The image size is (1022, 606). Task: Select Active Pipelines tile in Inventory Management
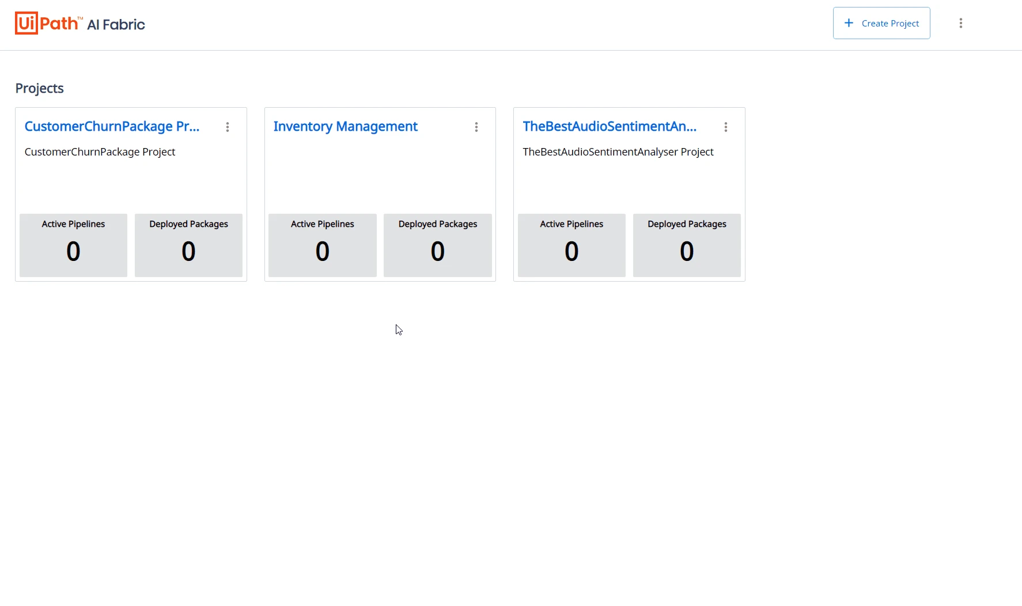coord(322,245)
